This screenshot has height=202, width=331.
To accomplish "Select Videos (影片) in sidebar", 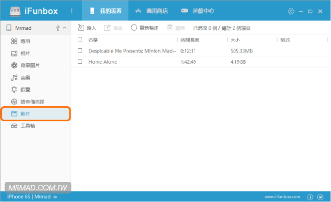I will pos(36,114).
